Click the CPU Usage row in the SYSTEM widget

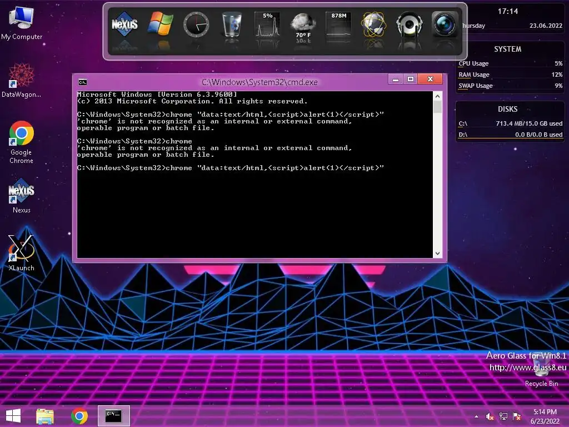pyautogui.click(x=510, y=63)
